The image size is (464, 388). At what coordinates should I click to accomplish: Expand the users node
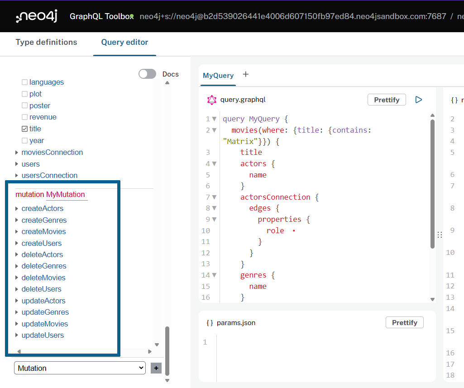(17, 164)
